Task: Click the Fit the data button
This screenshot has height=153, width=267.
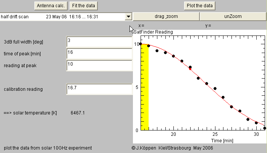Action: pyautogui.click(x=83, y=6)
